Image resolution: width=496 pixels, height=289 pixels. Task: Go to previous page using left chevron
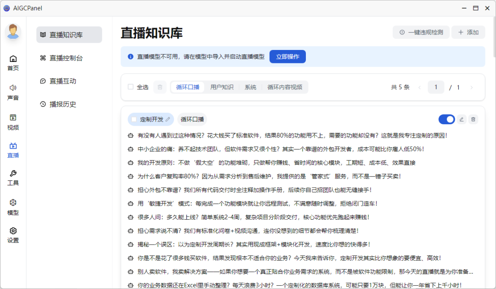click(x=419, y=87)
